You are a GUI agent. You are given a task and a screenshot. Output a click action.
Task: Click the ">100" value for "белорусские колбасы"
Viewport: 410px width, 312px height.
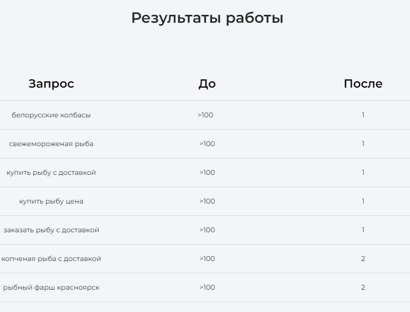coord(205,115)
